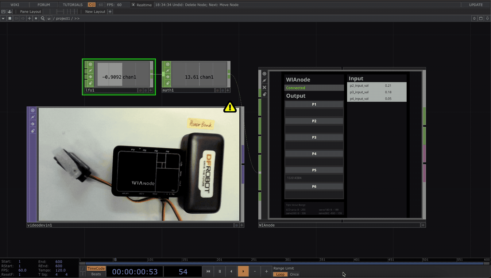491x278 pixels.
Task: Click the lock flag on lfo1 node
Action: (x=91, y=83)
